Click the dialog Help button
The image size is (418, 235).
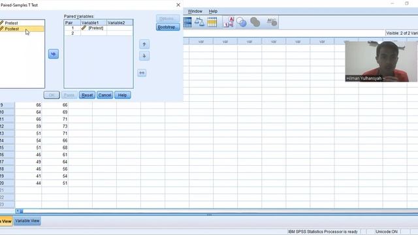pyautogui.click(x=122, y=95)
